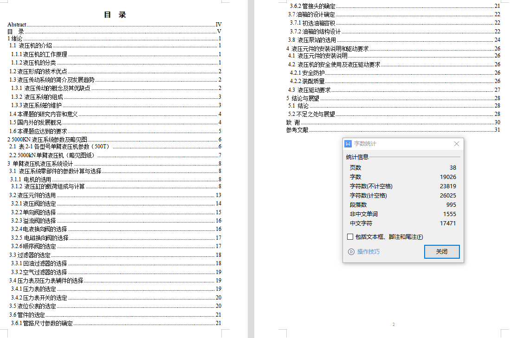The width and height of the screenshot is (510, 338).
Task: Click the X icon of 字数统计 dialog
Action: click(457, 144)
